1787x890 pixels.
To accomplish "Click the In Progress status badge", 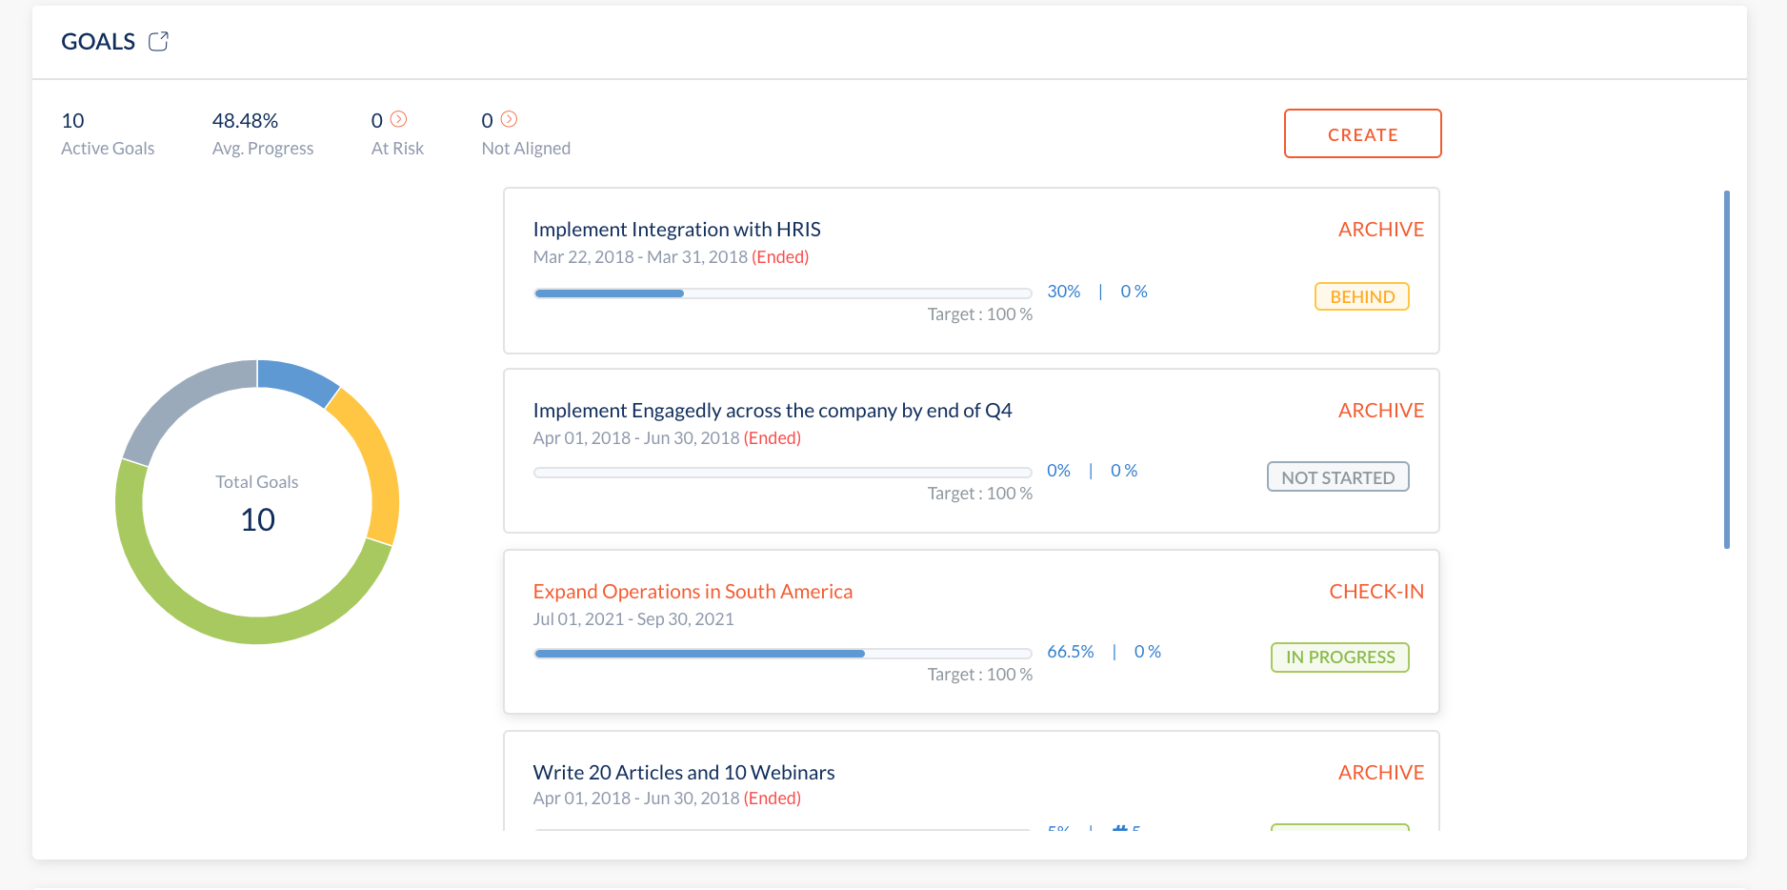I will point(1339,657).
